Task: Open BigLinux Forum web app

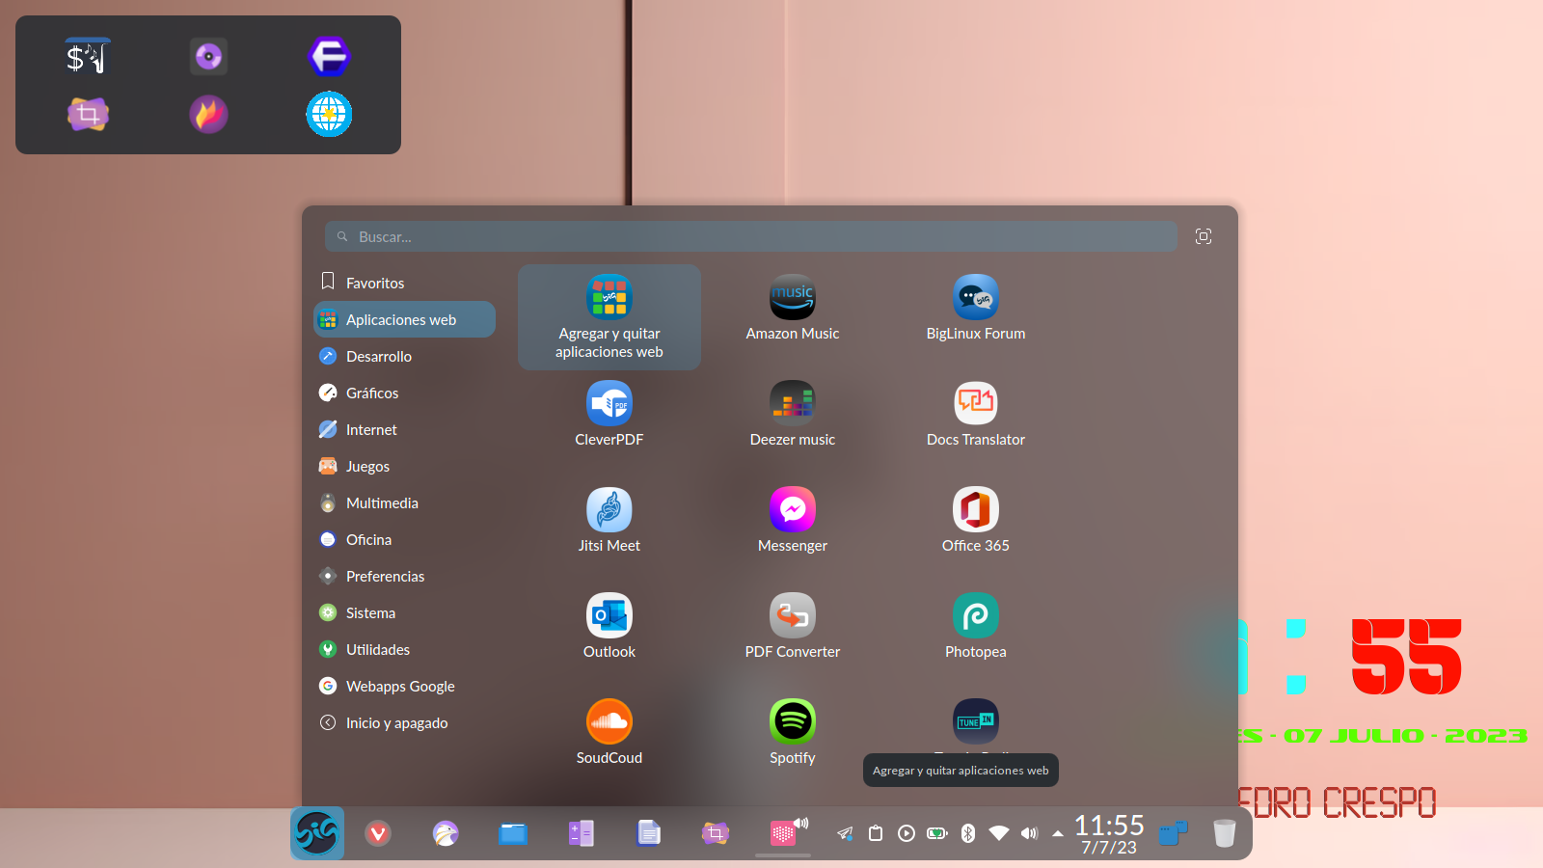Action: (x=976, y=309)
